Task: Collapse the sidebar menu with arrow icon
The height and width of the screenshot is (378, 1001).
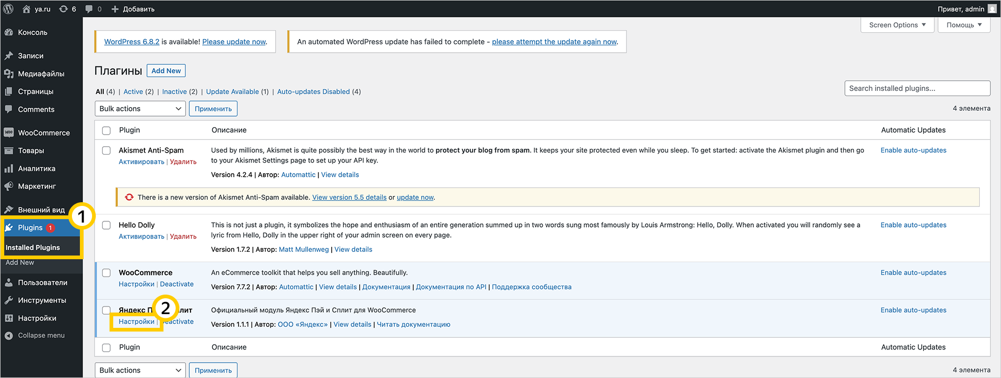Action: [x=9, y=335]
